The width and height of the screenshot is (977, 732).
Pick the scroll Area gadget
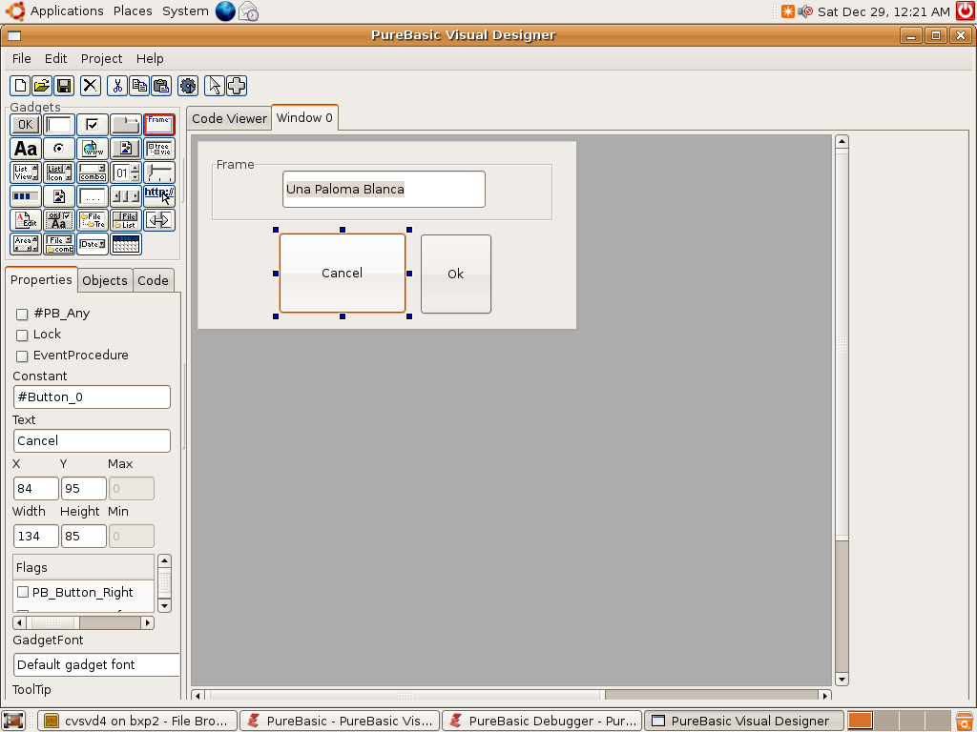pyautogui.click(x=26, y=244)
